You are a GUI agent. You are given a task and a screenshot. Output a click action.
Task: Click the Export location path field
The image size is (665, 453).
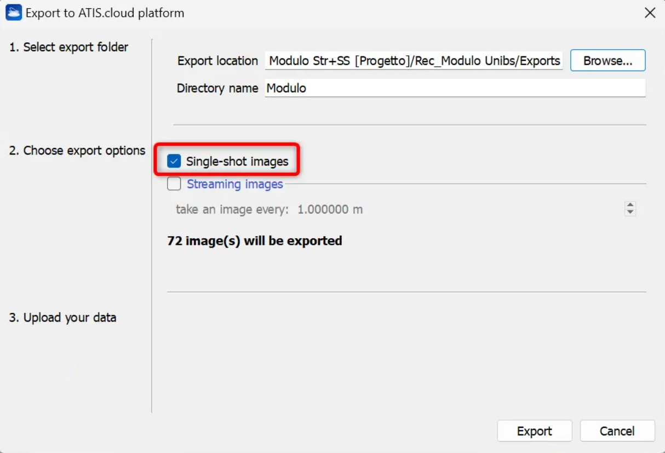click(414, 61)
